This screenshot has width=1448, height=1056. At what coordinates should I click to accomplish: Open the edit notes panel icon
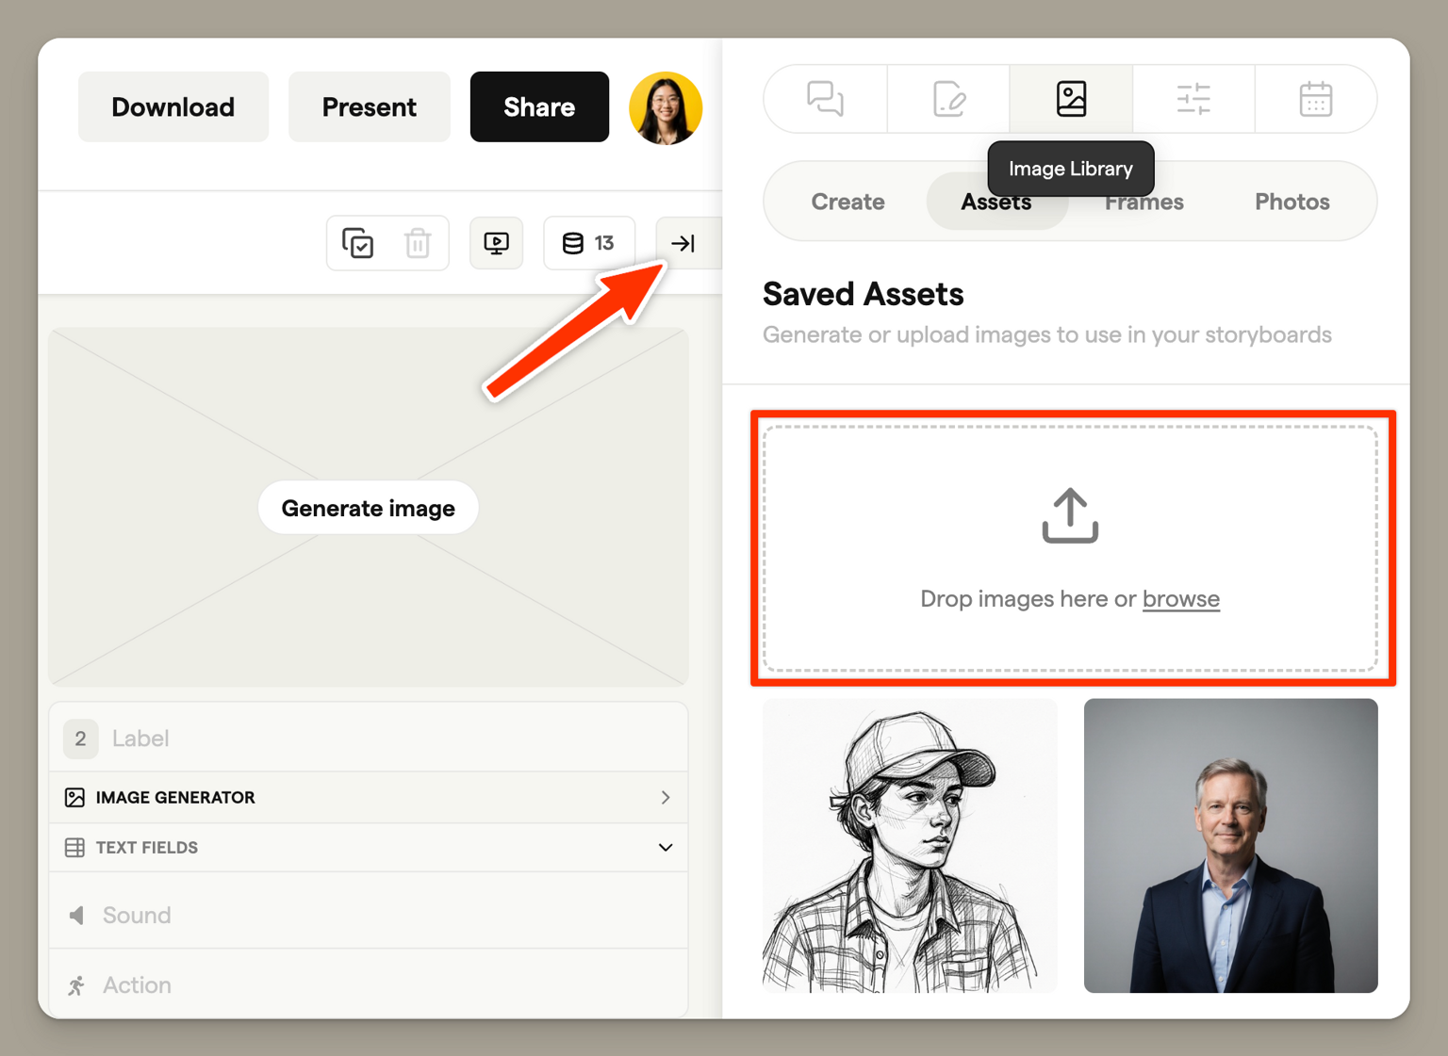948,99
